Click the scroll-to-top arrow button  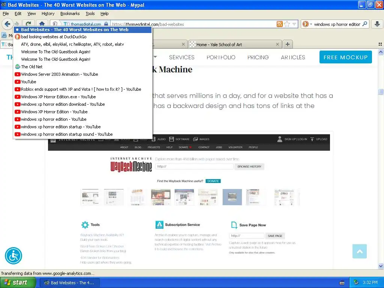[360, 251]
